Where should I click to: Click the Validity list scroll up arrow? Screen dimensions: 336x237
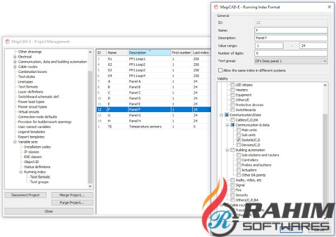click(x=325, y=85)
